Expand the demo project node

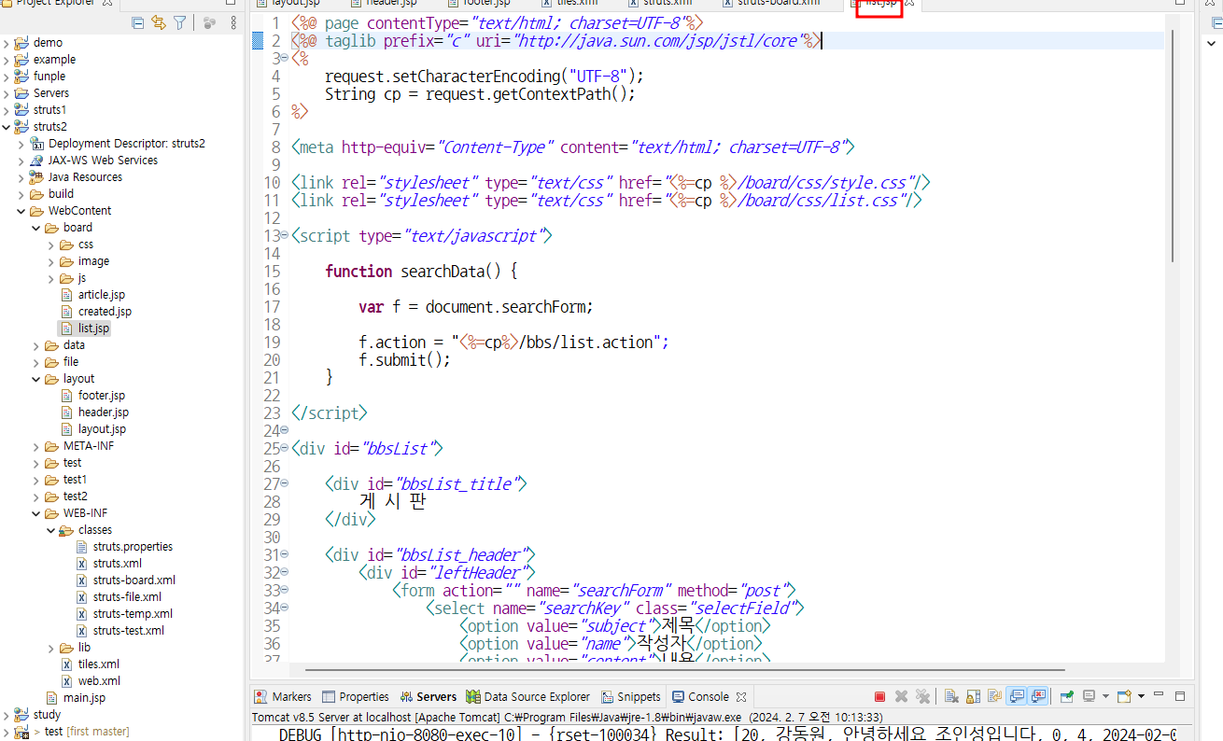point(7,43)
